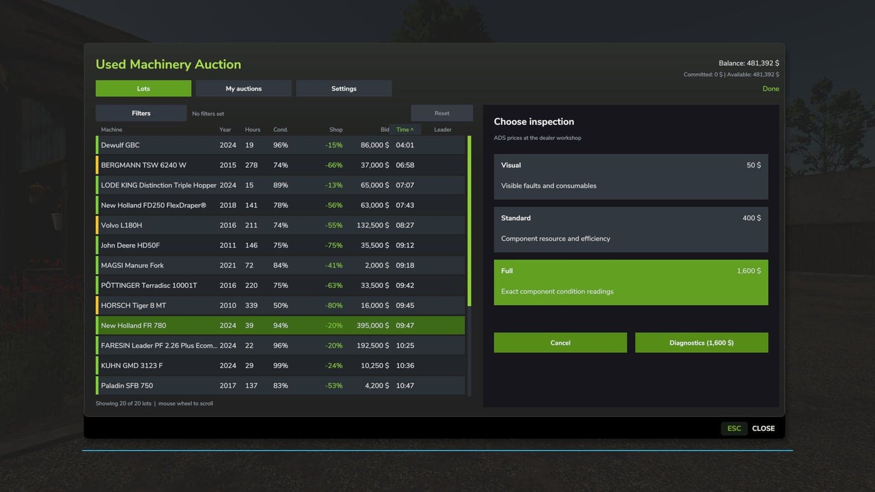Select the Dewulf GBC lot
Image resolution: width=875 pixels, height=492 pixels.
pyautogui.click(x=280, y=145)
